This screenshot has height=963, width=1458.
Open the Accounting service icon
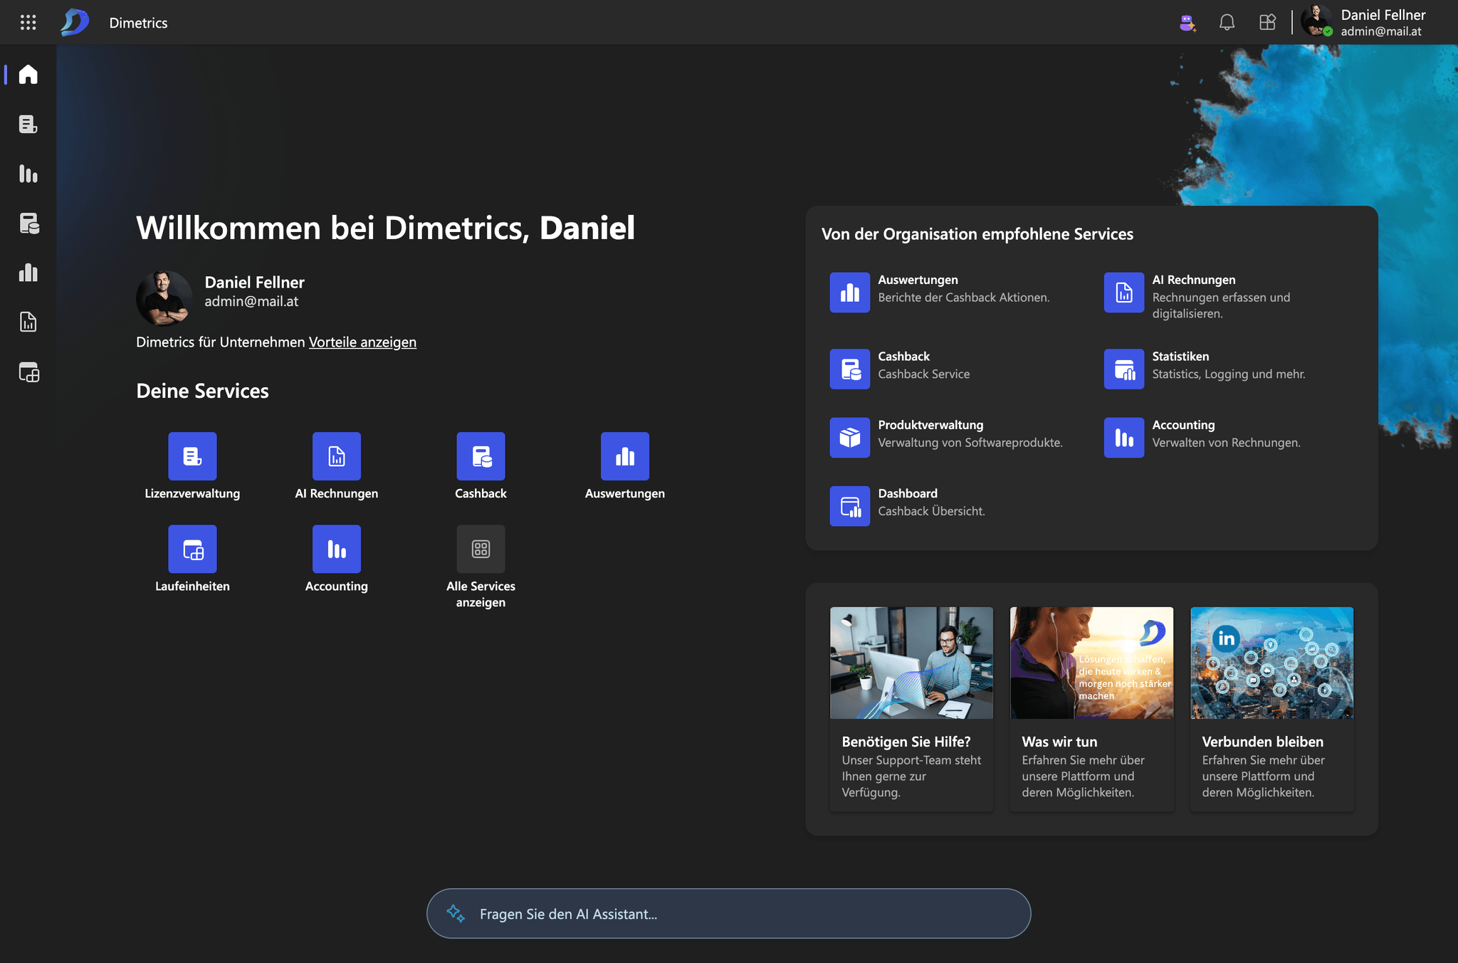coord(336,549)
